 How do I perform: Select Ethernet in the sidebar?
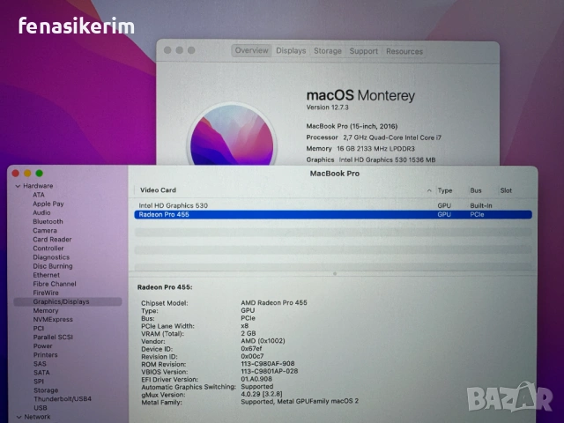pyautogui.click(x=47, y=275)
